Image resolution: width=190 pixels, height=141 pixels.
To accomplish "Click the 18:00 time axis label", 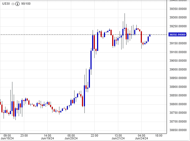I will [x=159, y=135].
